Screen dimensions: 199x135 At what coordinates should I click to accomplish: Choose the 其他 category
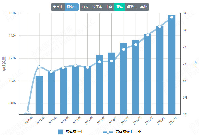point(144,7)
